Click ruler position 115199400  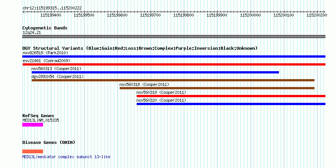tap(51, 15)
